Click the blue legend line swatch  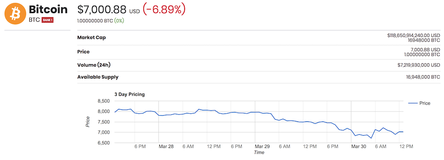click(413, 103)
